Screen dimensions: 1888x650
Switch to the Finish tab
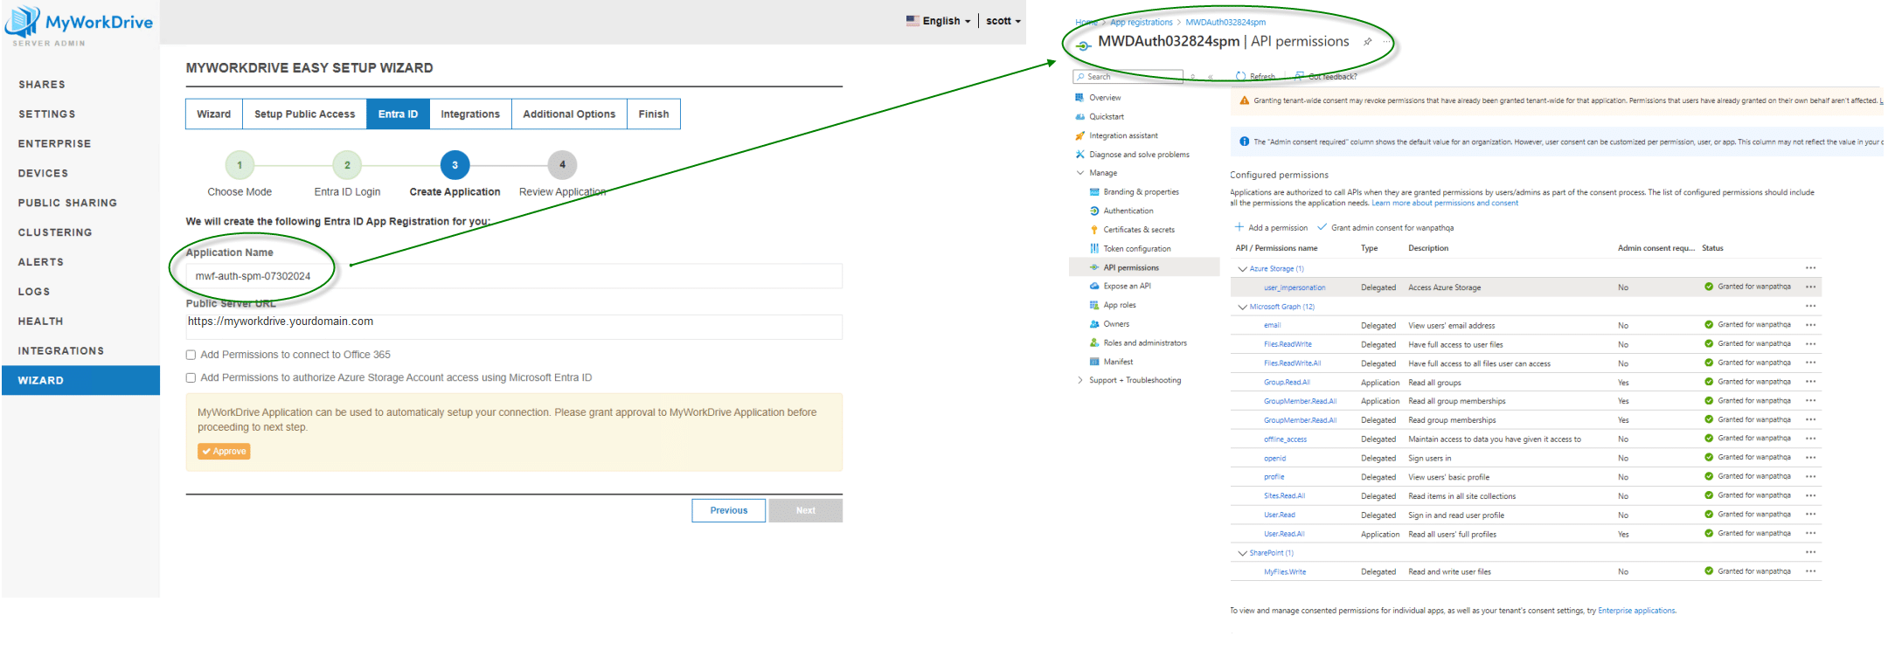[x=654, y=114]
